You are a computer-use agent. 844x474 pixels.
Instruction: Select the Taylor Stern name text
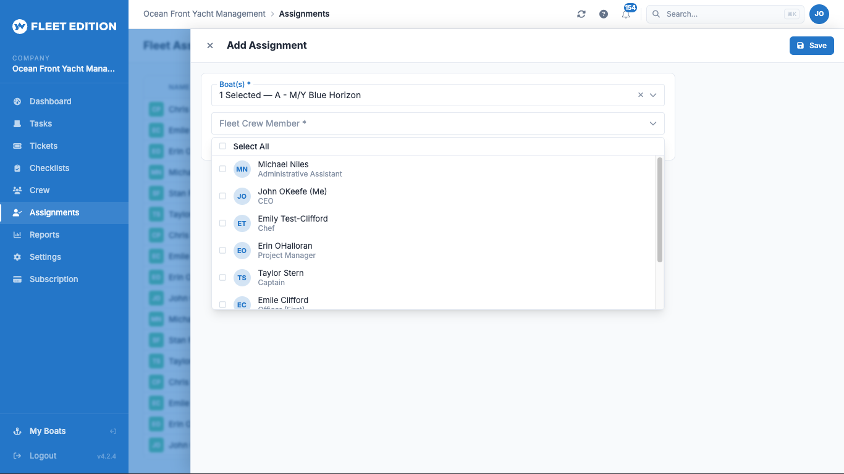[x=281, y=273]
